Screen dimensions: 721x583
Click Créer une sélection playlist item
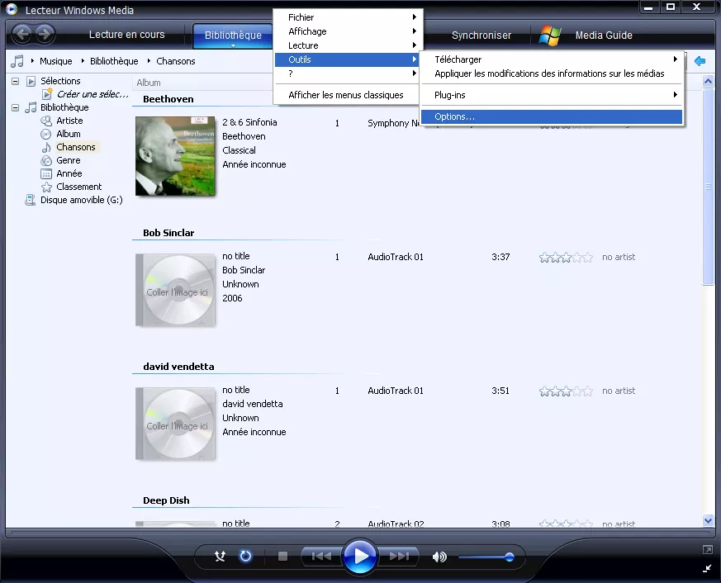[x=92, y=94]
